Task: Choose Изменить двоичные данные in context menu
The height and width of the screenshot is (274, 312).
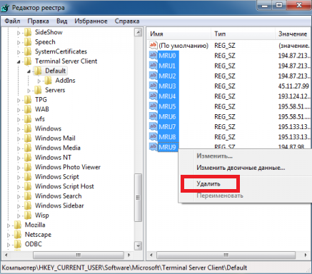Action: [241, 168]
